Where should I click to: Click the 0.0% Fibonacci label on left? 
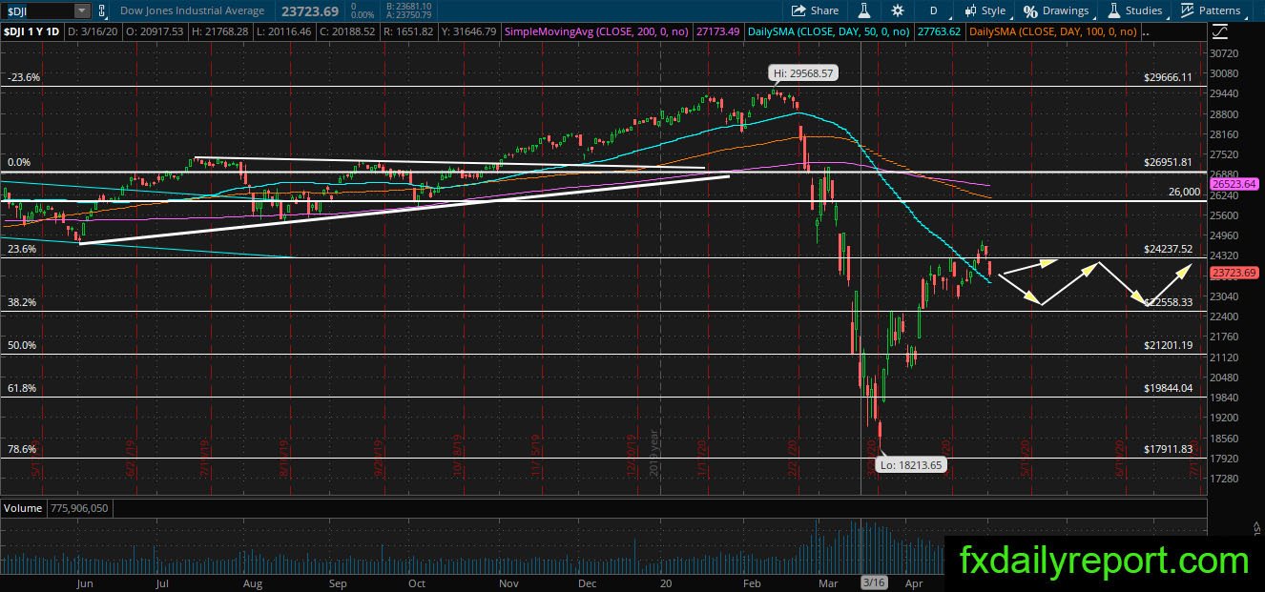[19, 162]
